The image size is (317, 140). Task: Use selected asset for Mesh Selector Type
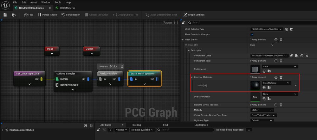coord(287,29)
